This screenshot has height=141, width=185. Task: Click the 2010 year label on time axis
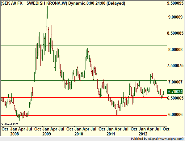coord(79,134)
